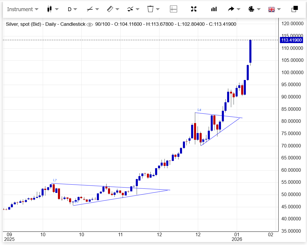Toggle fullscreen chart view
307x245 pixels.
pyautogui.click(x=193, y=9)
